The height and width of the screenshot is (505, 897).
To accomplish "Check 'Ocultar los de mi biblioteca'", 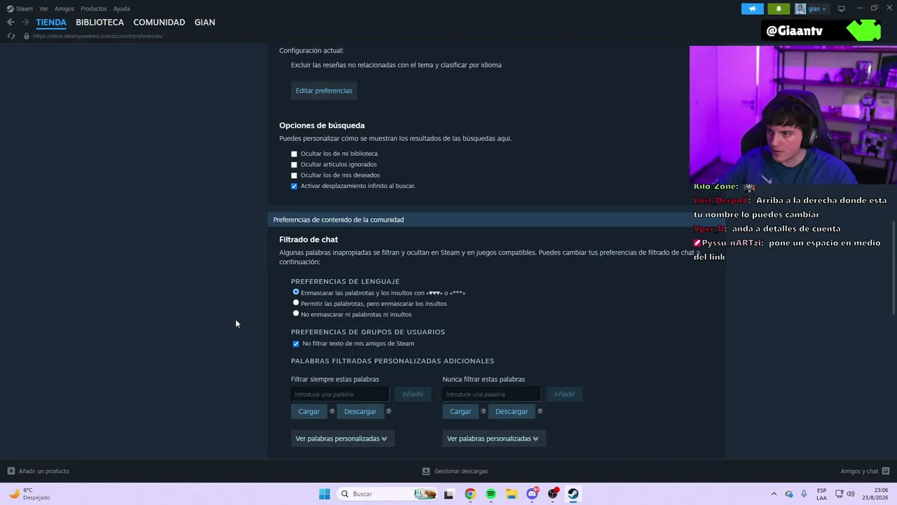I will point(294,154).
